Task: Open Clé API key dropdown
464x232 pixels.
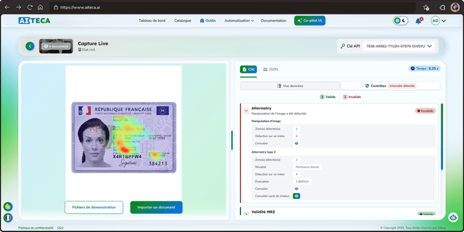Action: click(399, 46)
